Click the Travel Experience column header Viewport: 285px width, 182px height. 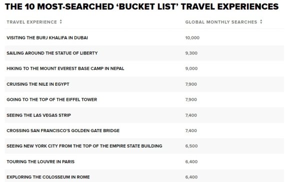point(32,22)
